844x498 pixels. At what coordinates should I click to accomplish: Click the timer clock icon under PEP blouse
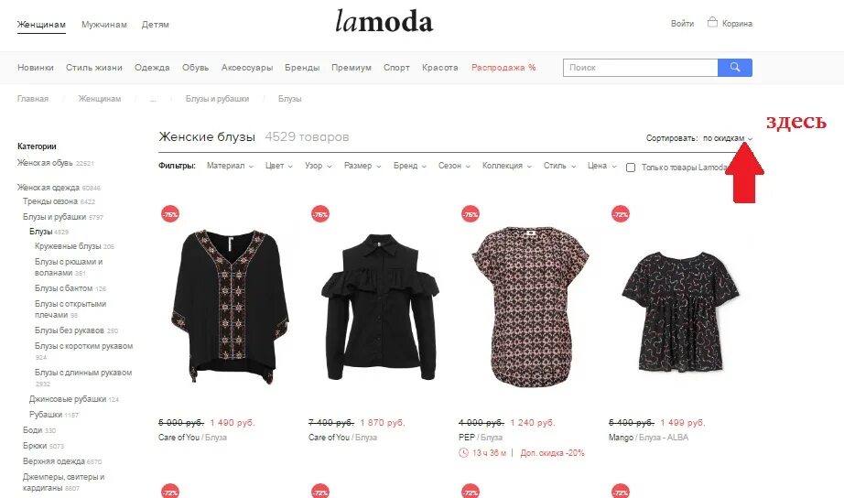click(x=463, y=453)
